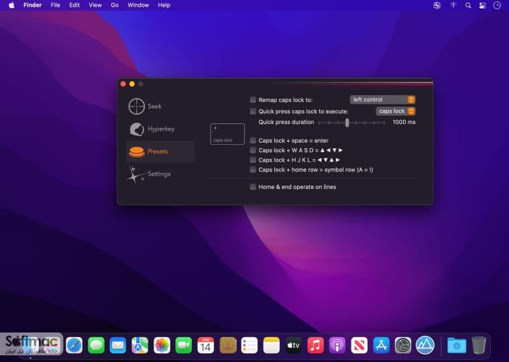Open the Downloads folder in dock
The width and height of the screenshot is (509, 362).
tap(457, 345)
